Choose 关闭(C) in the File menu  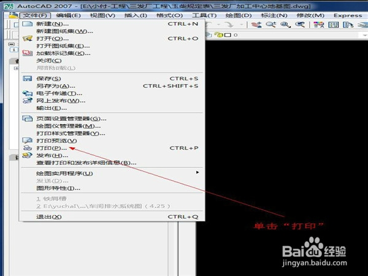112,61
